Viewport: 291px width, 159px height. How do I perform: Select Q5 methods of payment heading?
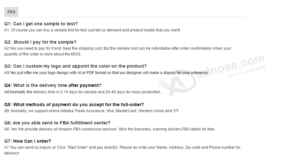point(74,105)
